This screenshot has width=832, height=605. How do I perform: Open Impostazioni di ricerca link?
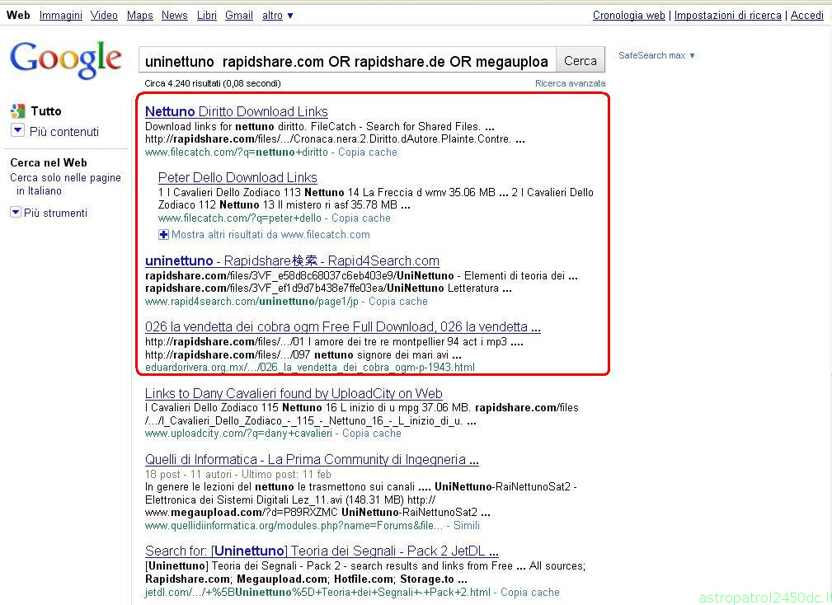pyautogui.click(x=727, y=16)
